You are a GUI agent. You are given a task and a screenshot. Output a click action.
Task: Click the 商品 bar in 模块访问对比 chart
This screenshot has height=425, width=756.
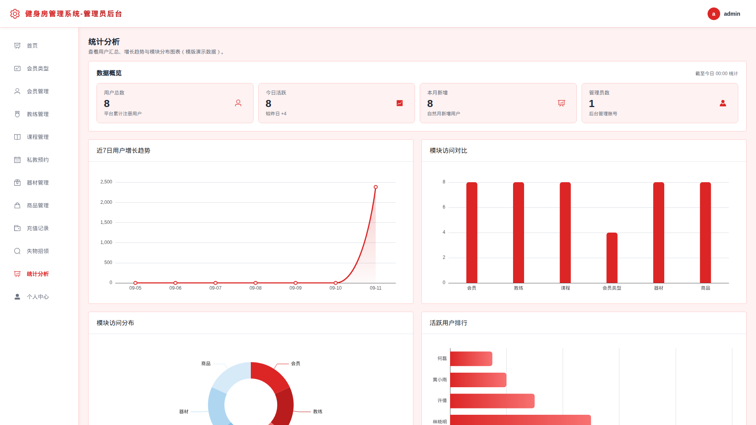tap(706, 233)
